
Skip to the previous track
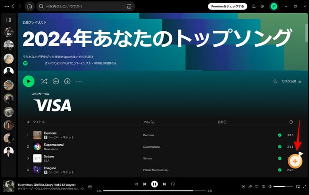[144, 184]
